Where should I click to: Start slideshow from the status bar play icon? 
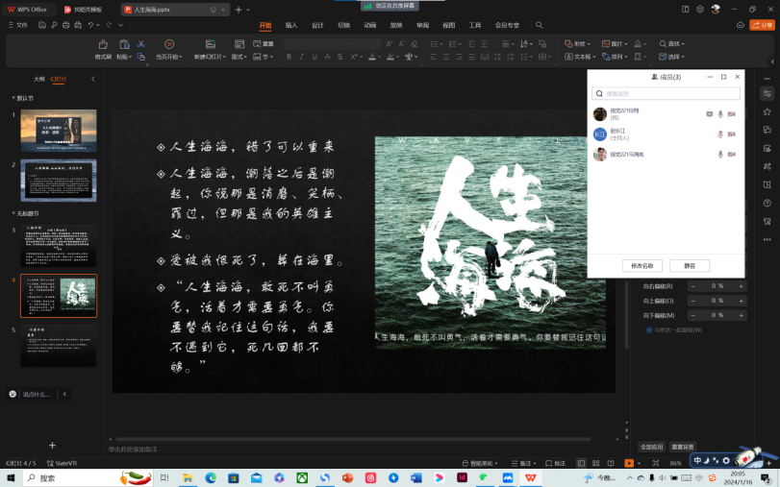629,463
